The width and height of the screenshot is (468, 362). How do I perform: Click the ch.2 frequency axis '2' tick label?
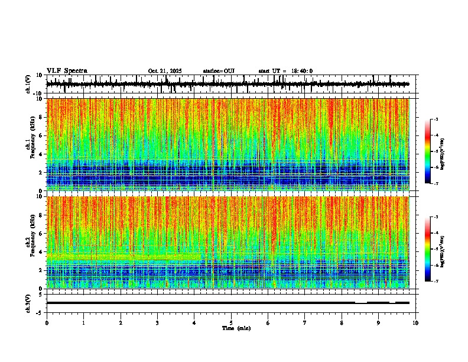[41, 270]
